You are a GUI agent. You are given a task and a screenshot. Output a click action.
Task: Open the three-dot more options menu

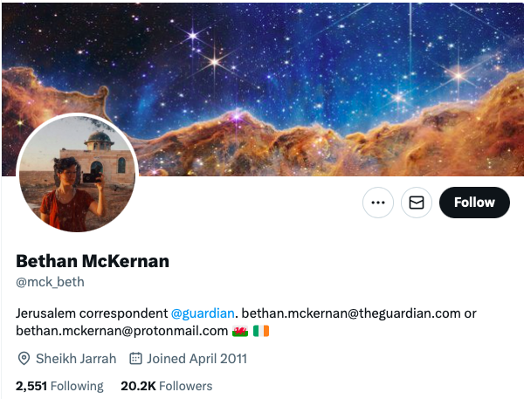coord(378,203)
